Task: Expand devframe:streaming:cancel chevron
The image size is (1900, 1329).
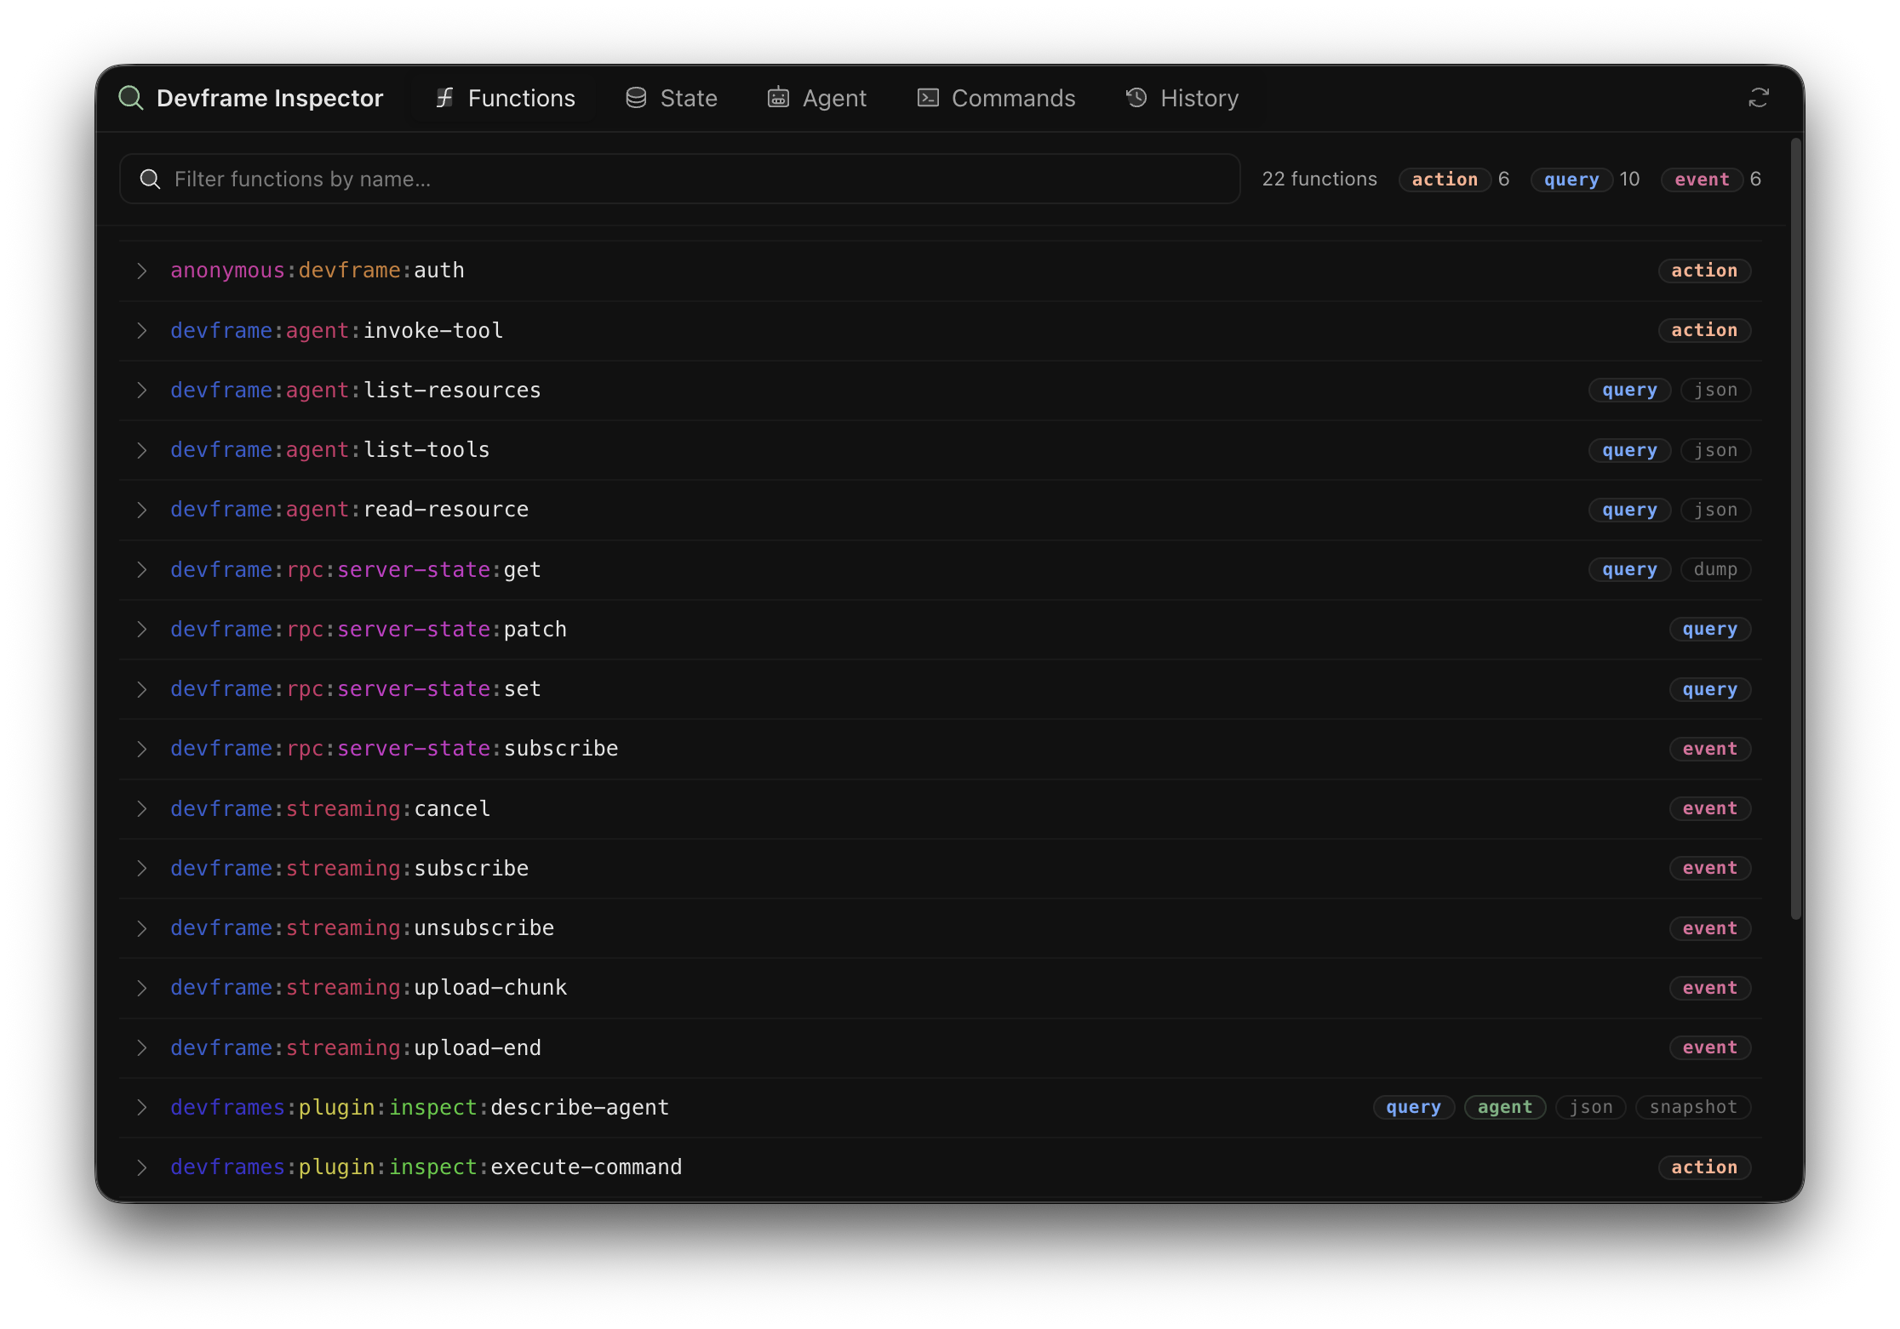Action: (x=142, y=808)
